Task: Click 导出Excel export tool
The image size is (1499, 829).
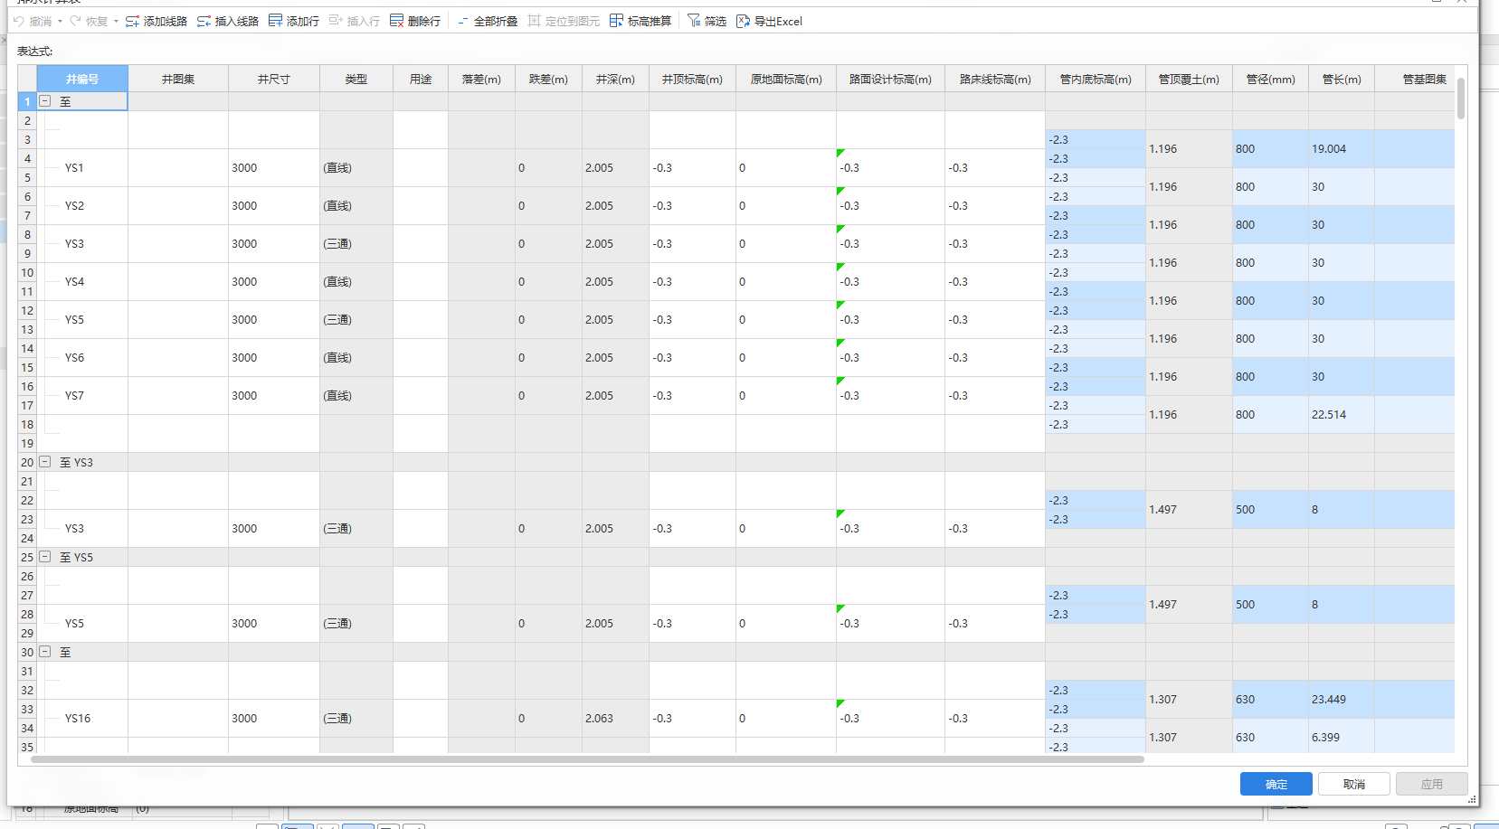Action: coord(769,21)
